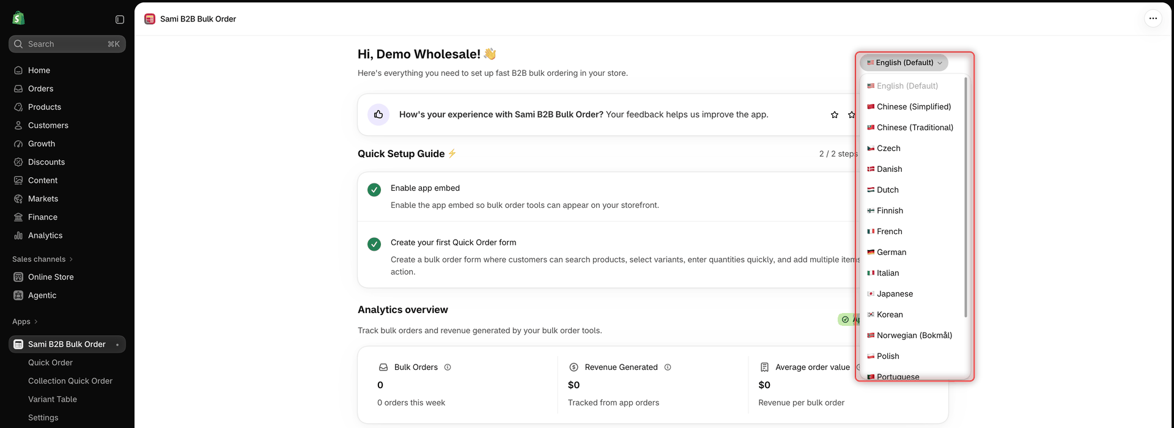The height and width of the screenshot is (428, 1174).
Task: Open the three-dots more actions menu
Action: pyautogui.click(x=1153, y=18)
